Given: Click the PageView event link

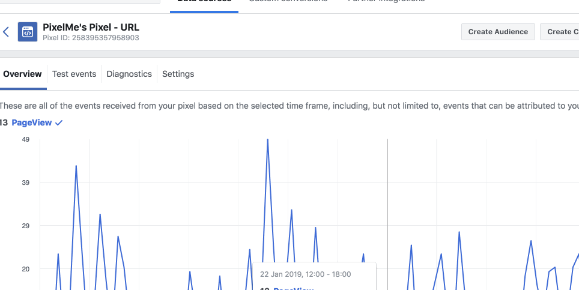Looking at the screenshot, I should coord(32,123).
